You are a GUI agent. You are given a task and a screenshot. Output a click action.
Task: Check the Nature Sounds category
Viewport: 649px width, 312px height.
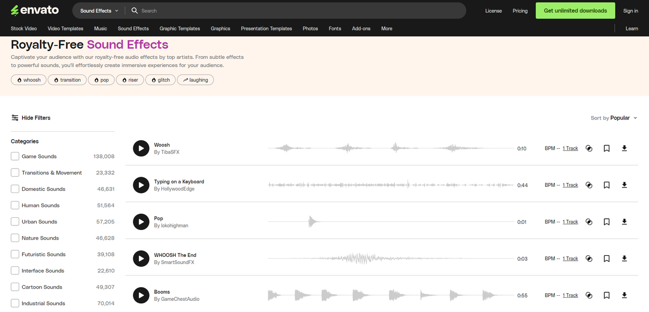click(x=15, y=238)
